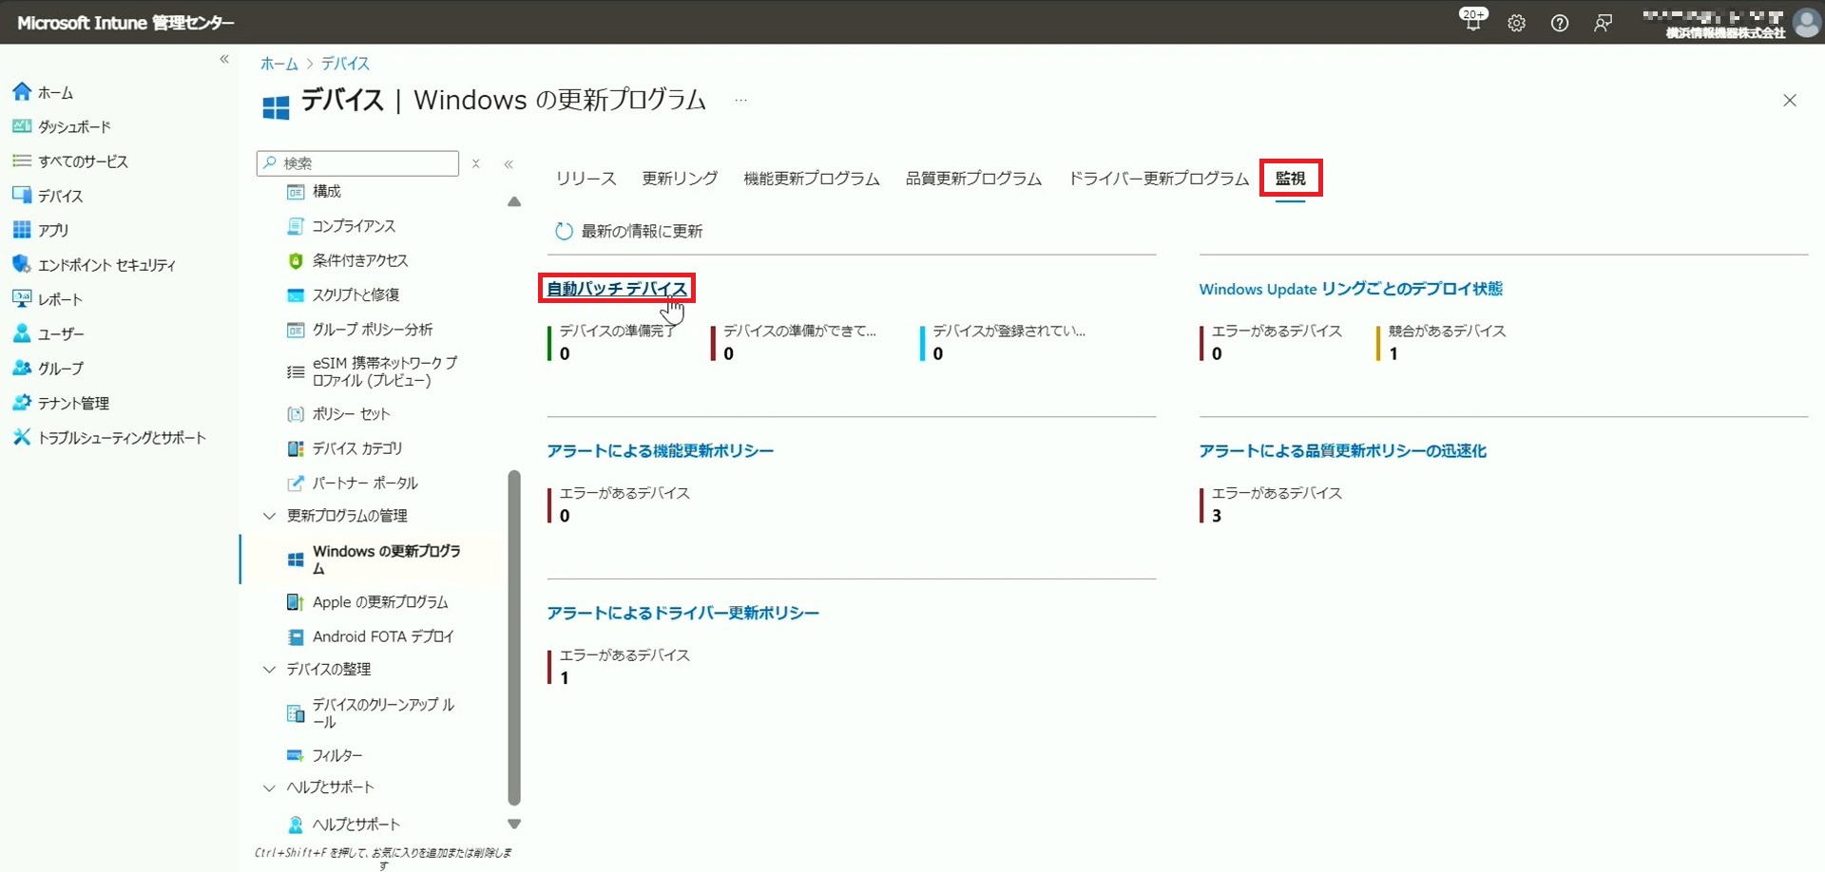The width and height of the screenshot is (1825, 872).
Task: Click the 最新の情報に更新 button label
Action: [642, 231]
